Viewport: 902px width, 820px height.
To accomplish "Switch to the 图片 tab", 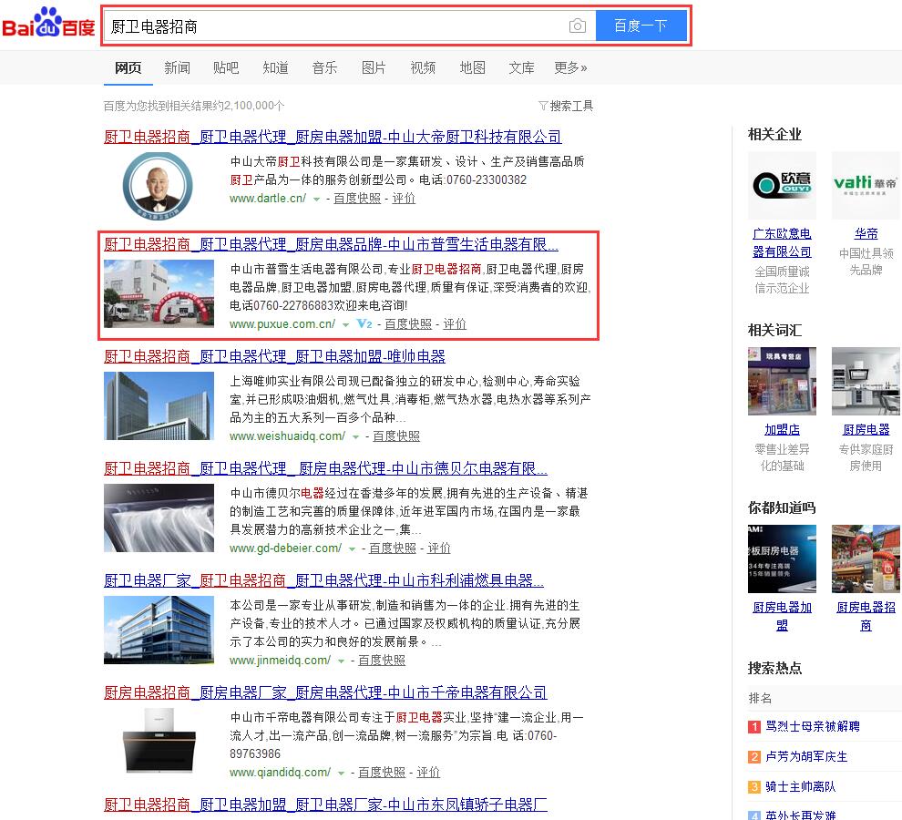I will coord(374,67).
